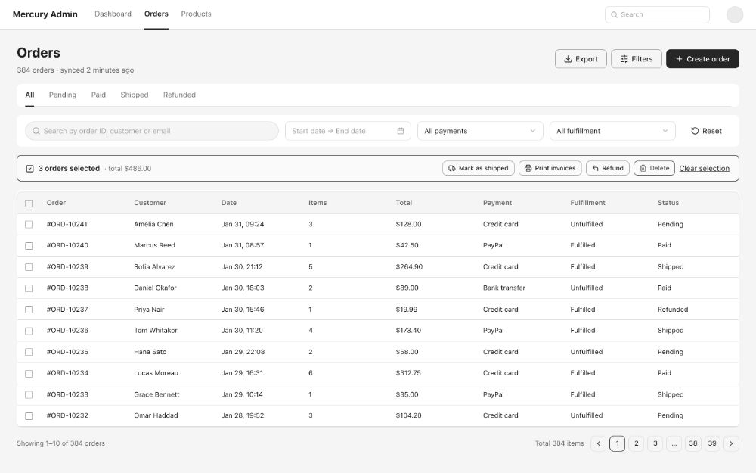This screenshot has width=756, height=473.
Task: Check the box for order #ORD-10232
Action: point(29,416)
